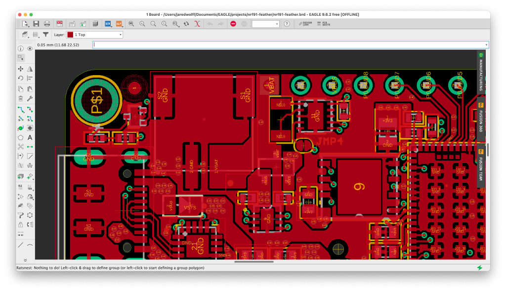Click the Zoom to fit icon

click(131, 24)
